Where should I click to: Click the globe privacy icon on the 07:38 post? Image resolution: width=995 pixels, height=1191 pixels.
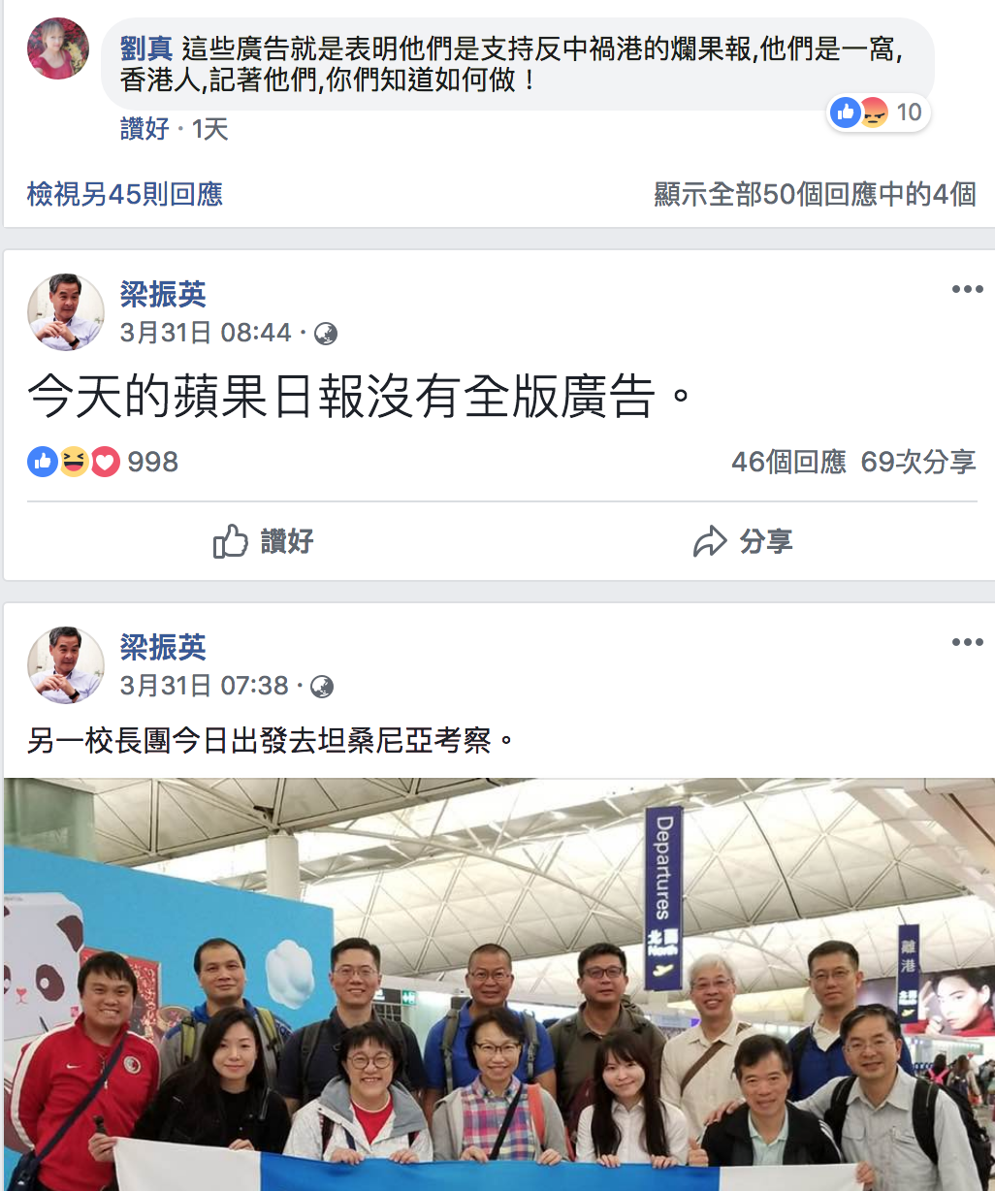322,687
